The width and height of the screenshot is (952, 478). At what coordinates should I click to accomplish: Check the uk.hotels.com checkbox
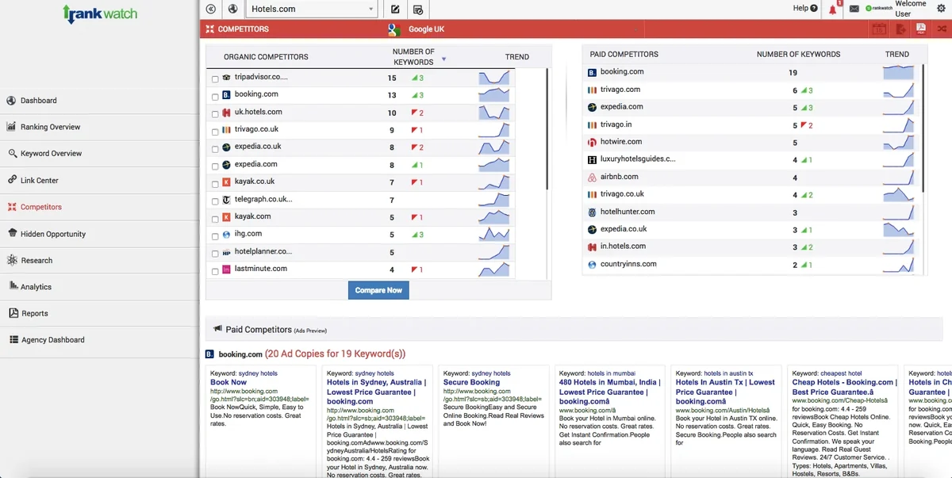click(x=215, y=114)
